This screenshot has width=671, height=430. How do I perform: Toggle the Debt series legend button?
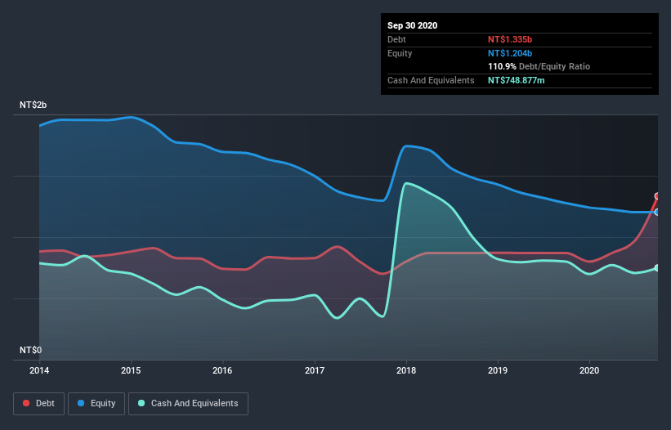tap(38, 404)
